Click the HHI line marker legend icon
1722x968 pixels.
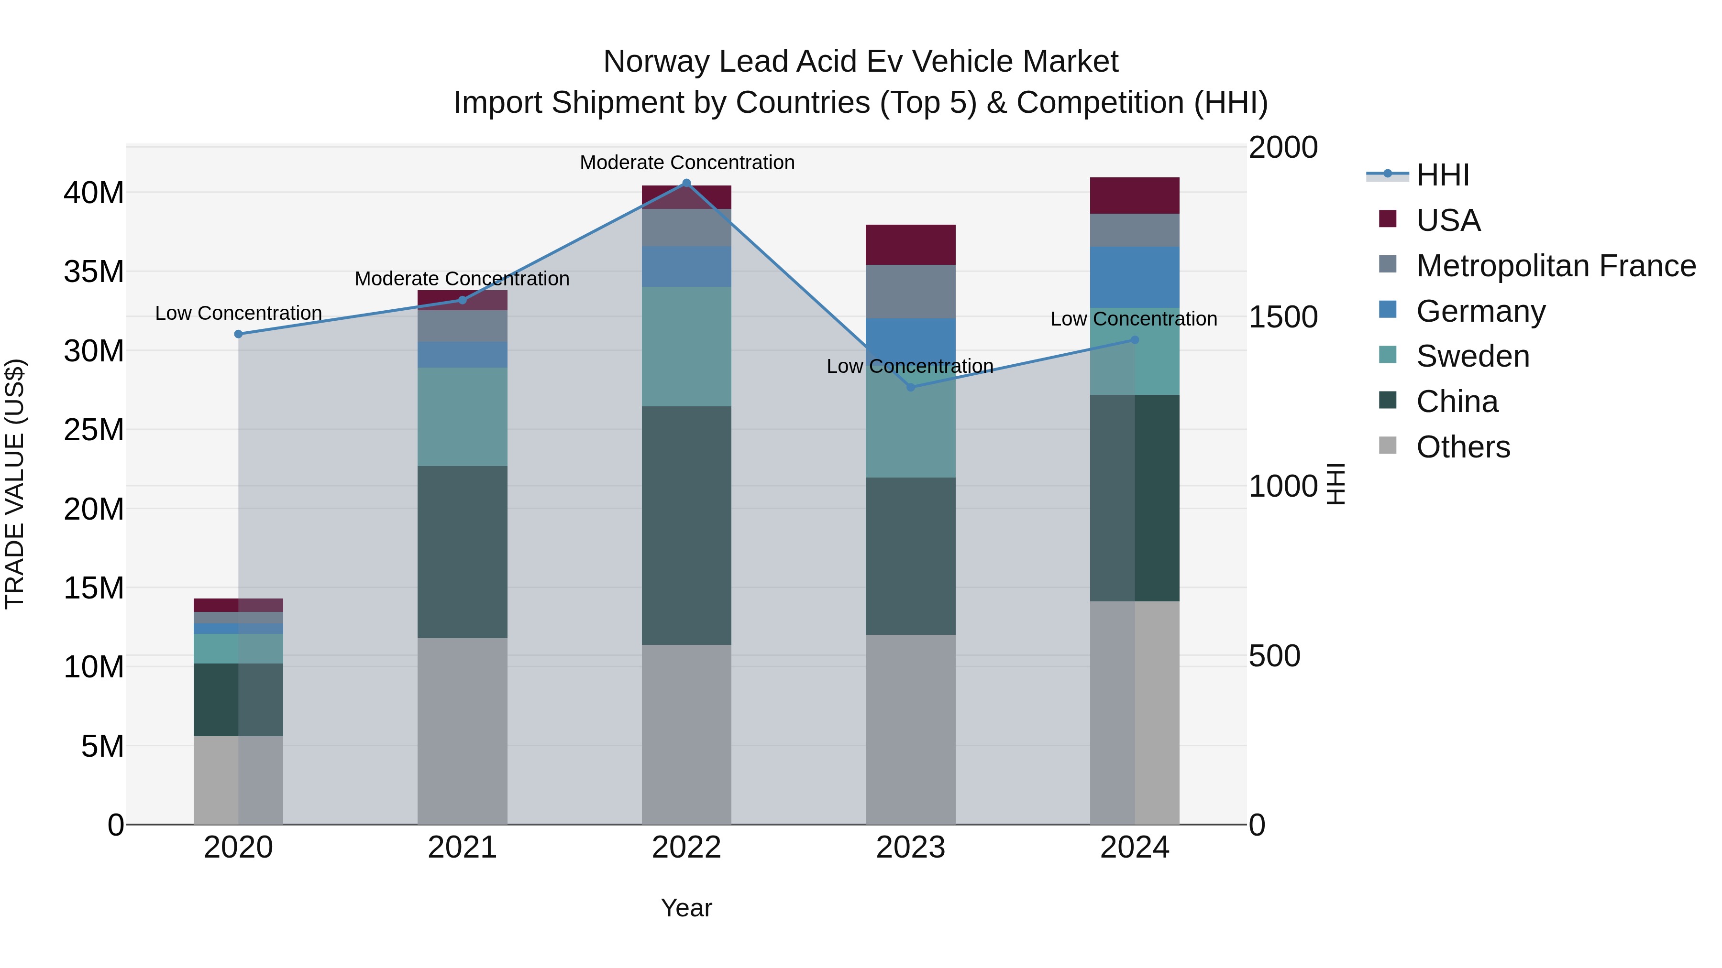1388,174
